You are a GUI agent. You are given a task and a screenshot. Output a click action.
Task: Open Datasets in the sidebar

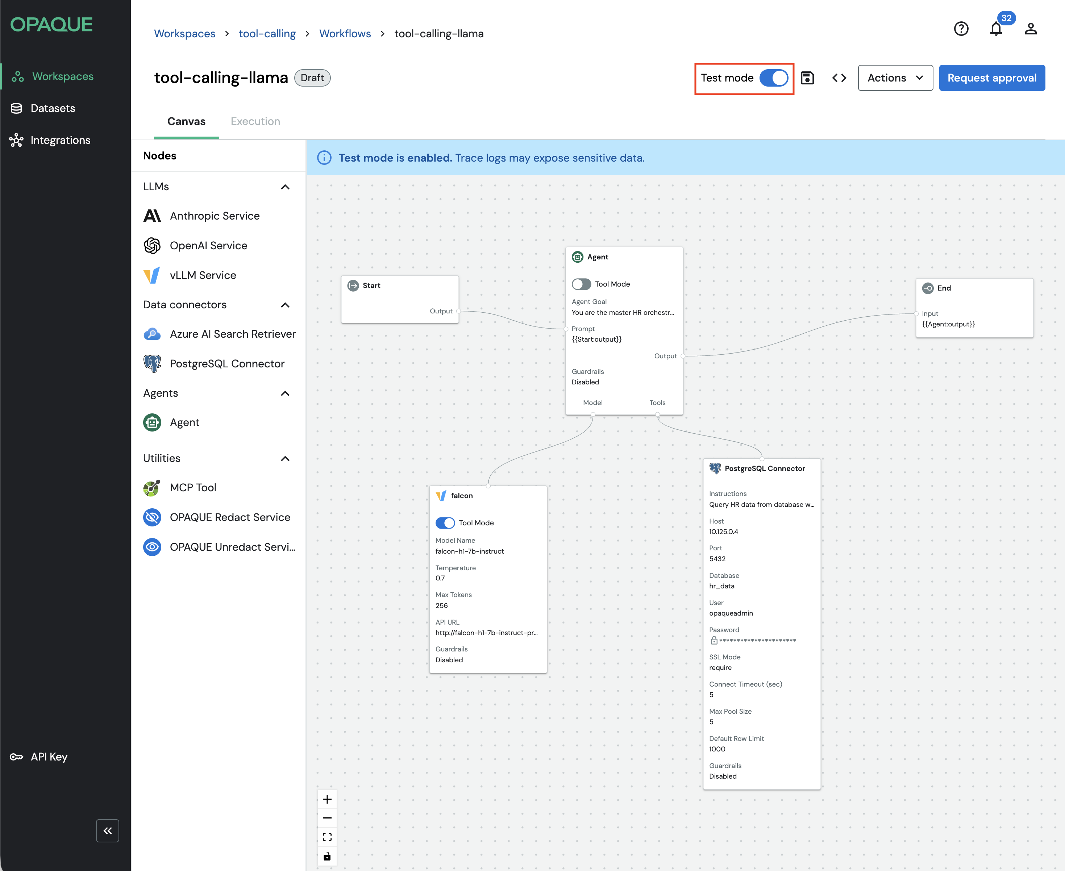coord(52,108)
